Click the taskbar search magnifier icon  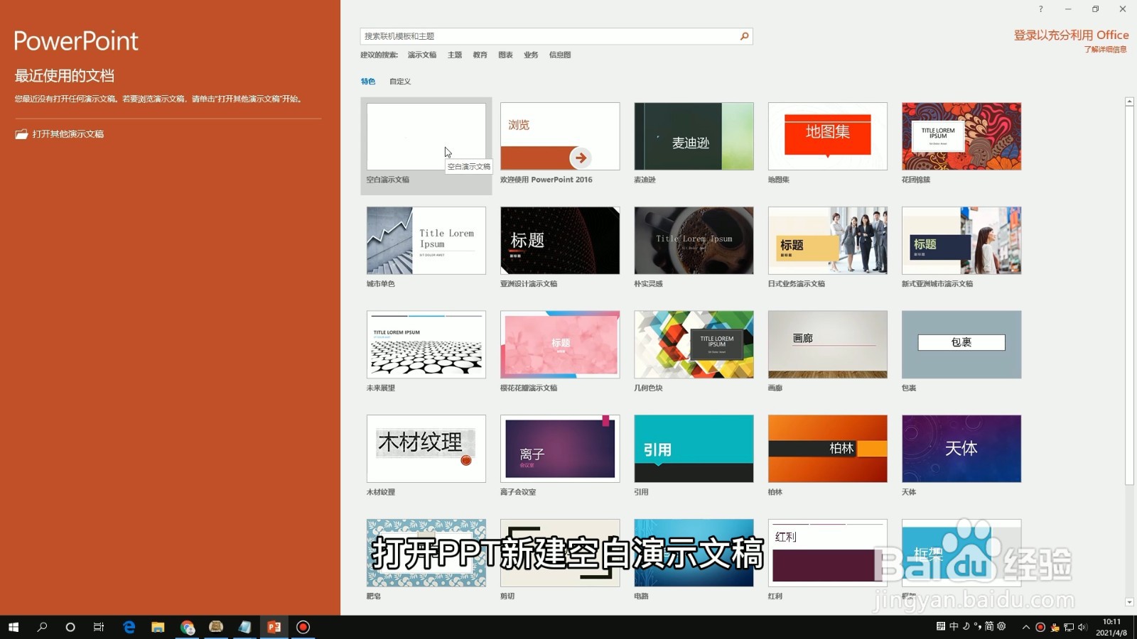(42, 627)
